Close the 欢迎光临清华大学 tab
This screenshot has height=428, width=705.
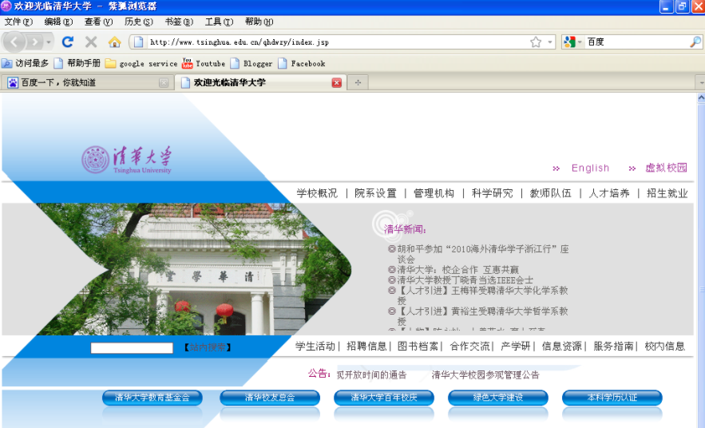[x=336, y=83]
